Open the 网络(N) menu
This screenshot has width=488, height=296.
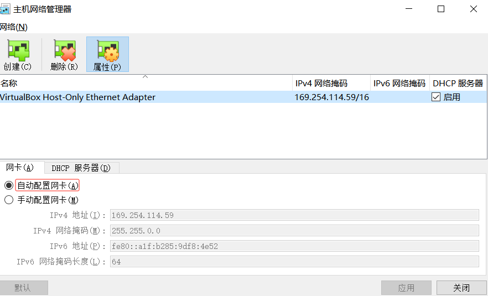coord(14,27)
